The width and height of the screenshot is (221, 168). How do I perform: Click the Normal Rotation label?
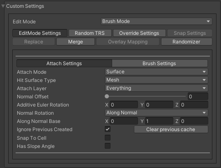point(35,113)
